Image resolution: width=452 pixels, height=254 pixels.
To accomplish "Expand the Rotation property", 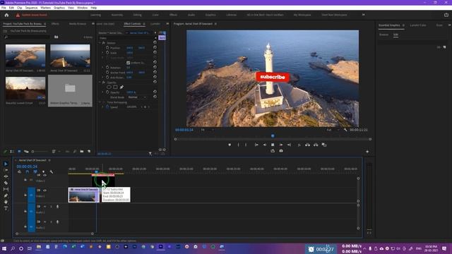I will click(102, 68).
